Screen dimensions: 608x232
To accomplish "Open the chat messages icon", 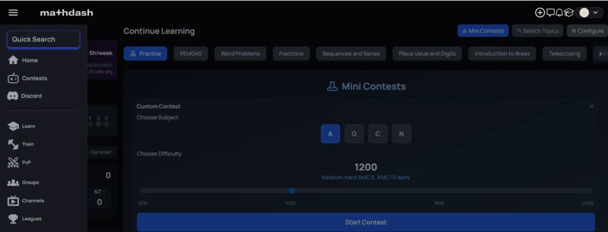I will click(x=550, y=13).
